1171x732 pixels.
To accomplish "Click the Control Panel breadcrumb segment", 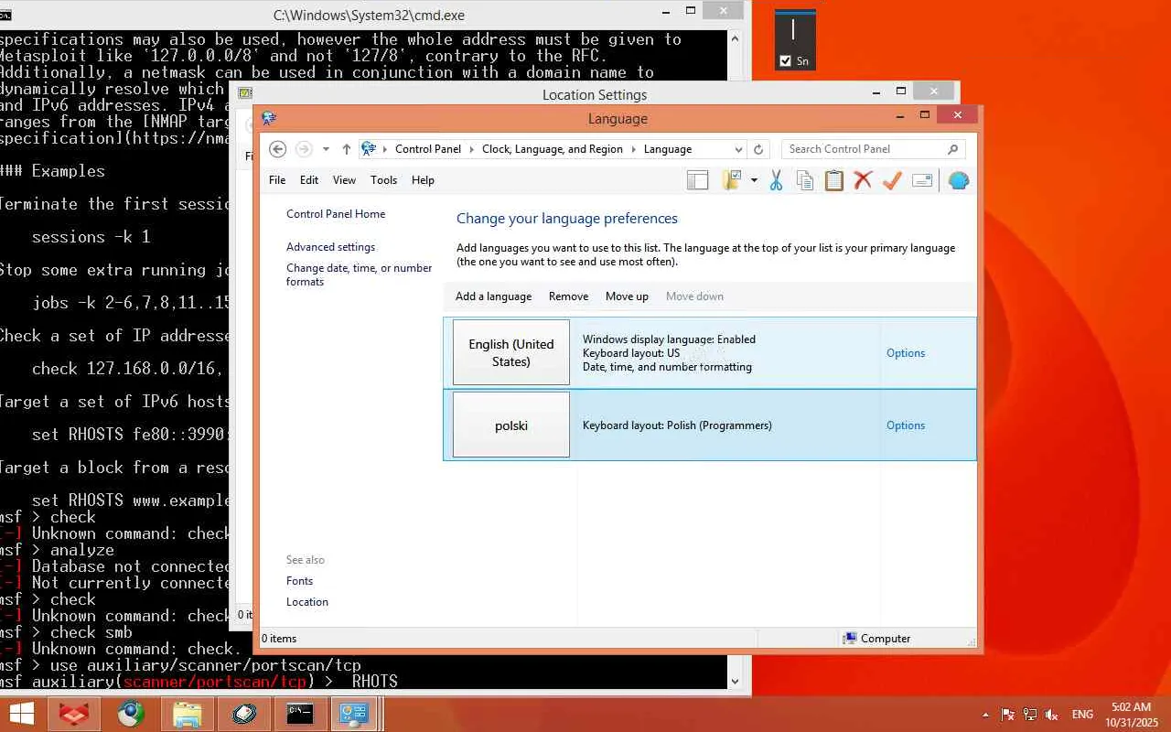I will [428, 149].
